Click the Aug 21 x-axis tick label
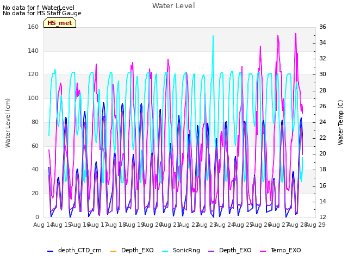 click(170, 225)
